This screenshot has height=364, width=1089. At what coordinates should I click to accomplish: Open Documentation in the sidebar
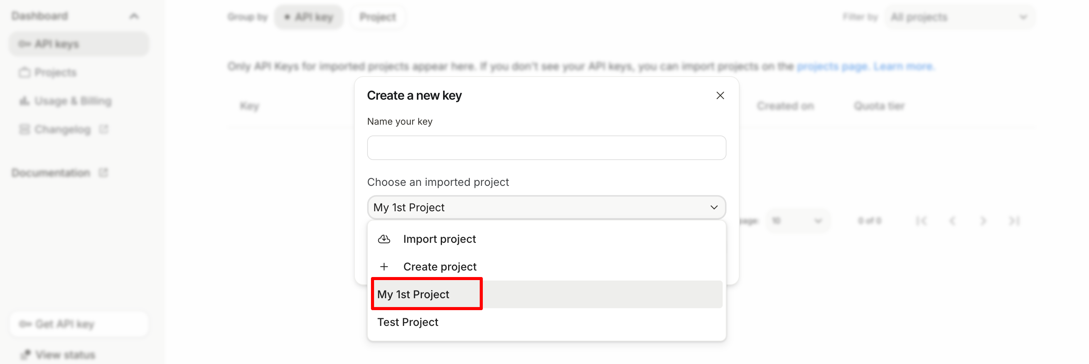click(51, 173)
